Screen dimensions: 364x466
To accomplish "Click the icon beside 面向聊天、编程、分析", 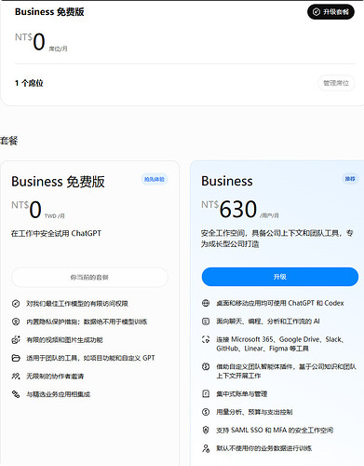I will 206,322.
